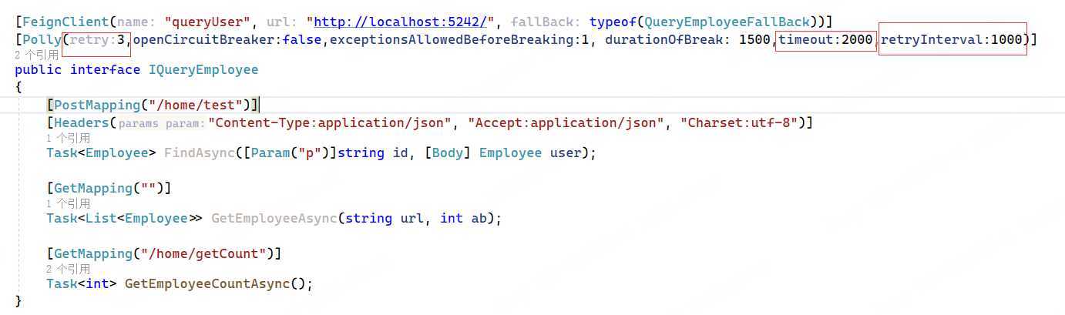Click the retry:3 parameter

click(99, 39)
